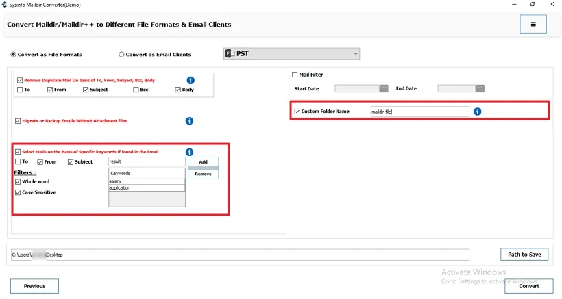
Task: Open the Start Date calendar picker
Action: tap(384, 88)
